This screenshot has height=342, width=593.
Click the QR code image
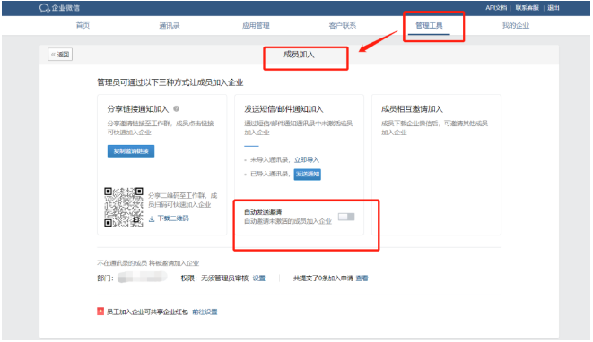124,207
